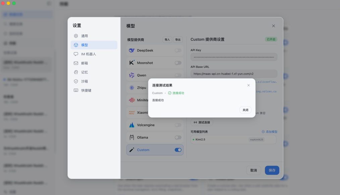Click the Moonshot provider logo icon
This screenshot has width=340, height=195.
132,63
